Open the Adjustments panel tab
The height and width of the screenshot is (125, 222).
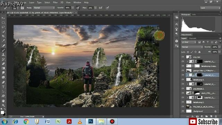click(x=186, y=35)
